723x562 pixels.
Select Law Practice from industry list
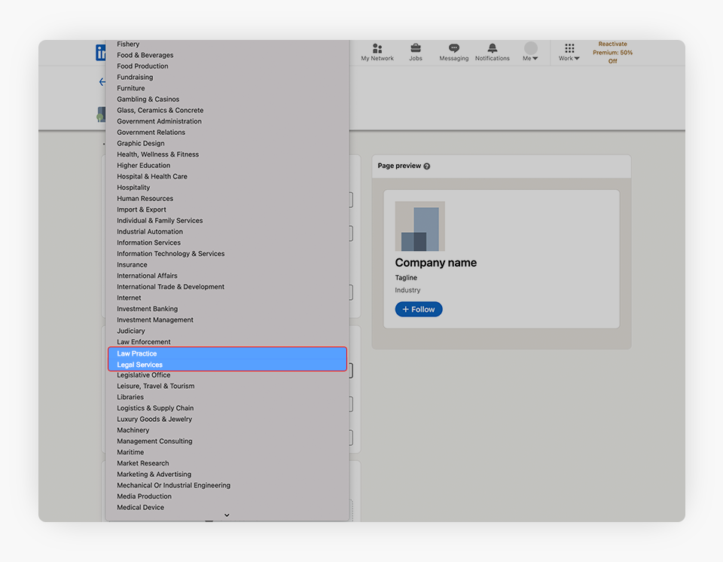point(137,353)
